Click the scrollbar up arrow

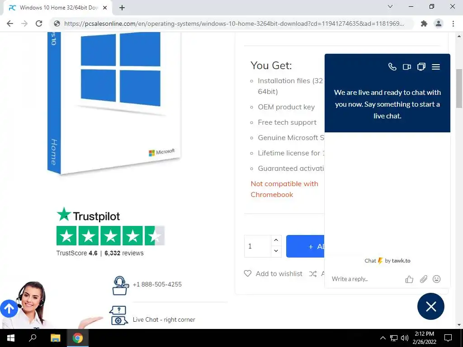[x=459, y=36]
